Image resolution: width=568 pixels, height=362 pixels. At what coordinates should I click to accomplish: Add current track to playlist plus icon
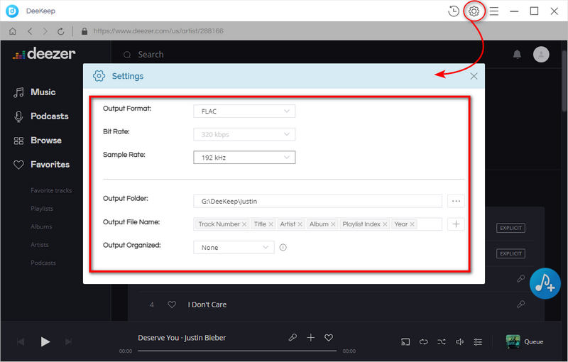tap(311, 338)
